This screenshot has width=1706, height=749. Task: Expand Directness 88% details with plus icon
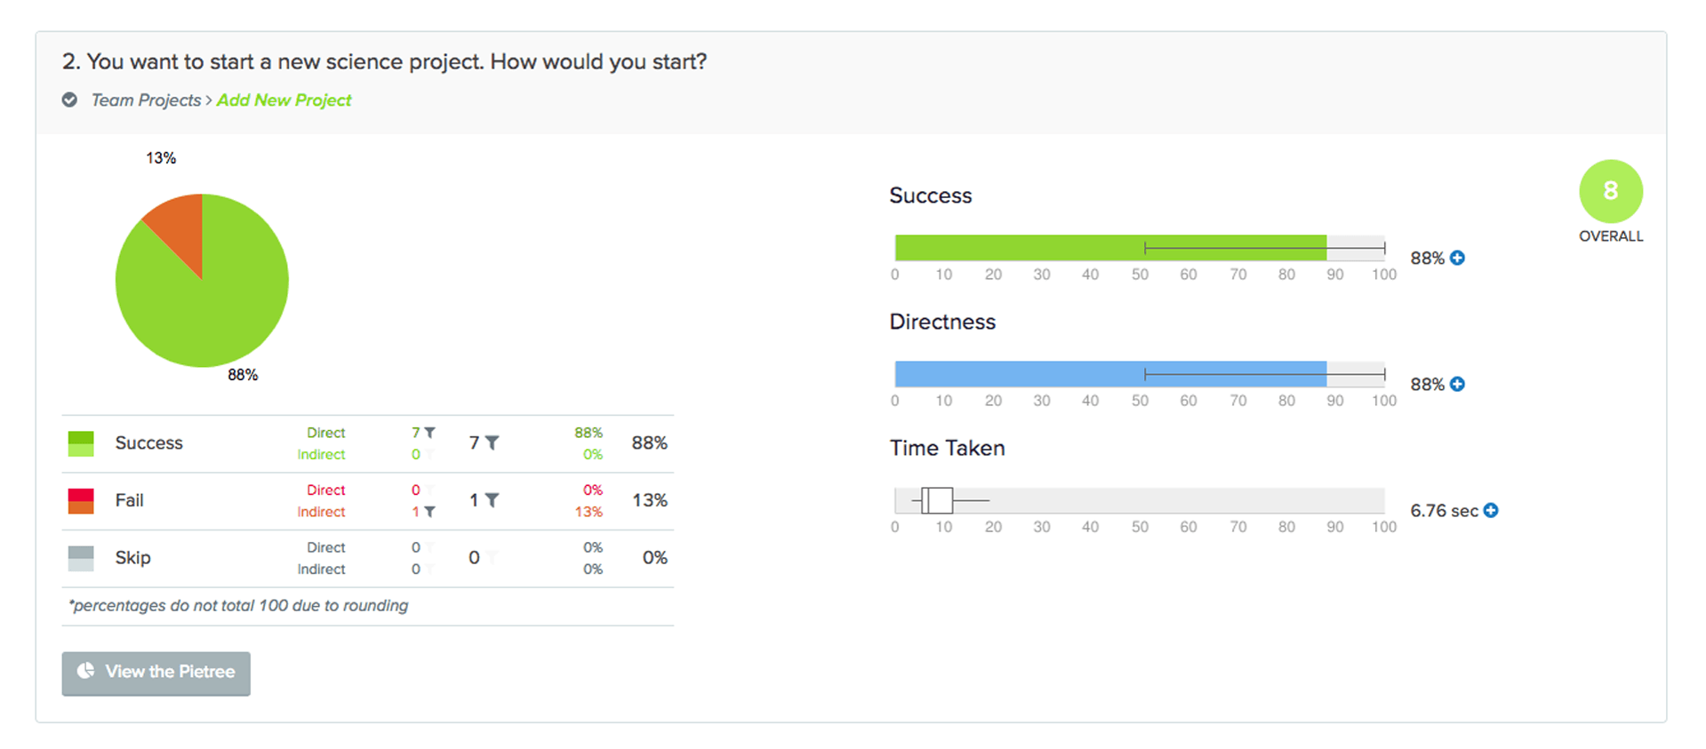(x=1458, y=384)
